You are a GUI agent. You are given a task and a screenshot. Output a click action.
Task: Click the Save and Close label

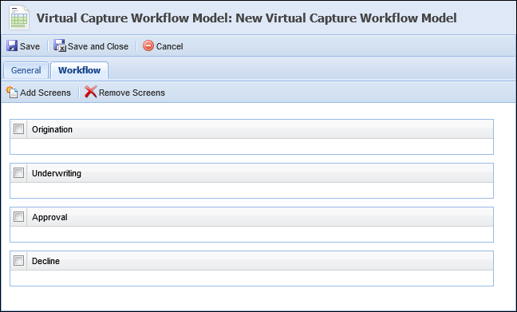pyautogui.click(x=98, y=46)
